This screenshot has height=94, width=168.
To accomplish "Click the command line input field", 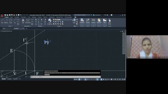I will coord(66,77).
